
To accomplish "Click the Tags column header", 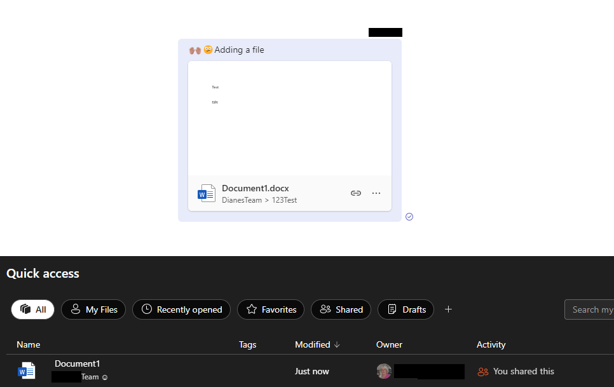I will click(247, 344).
